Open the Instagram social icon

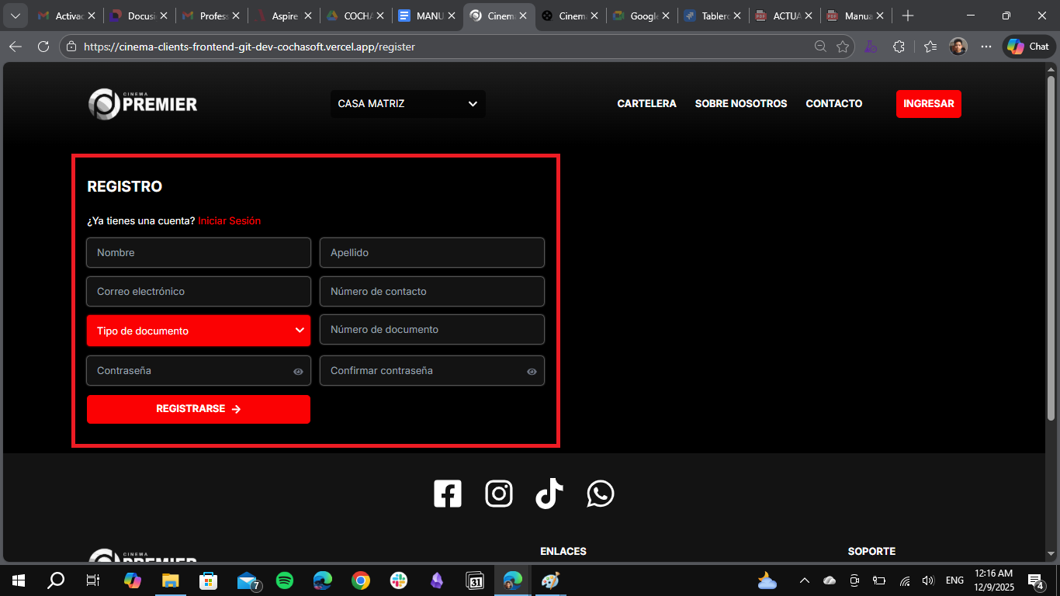(x=499, y=493)
